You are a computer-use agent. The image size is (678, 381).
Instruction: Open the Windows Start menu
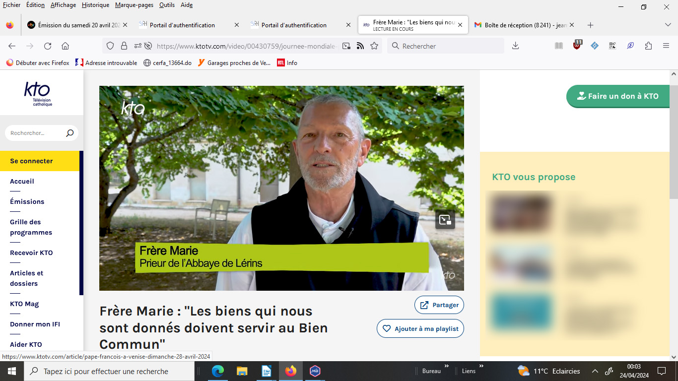[x=12, y=371]
